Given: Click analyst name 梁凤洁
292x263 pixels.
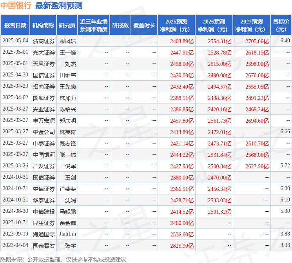Looking at the screenshot, I should [x=67, y=41].
